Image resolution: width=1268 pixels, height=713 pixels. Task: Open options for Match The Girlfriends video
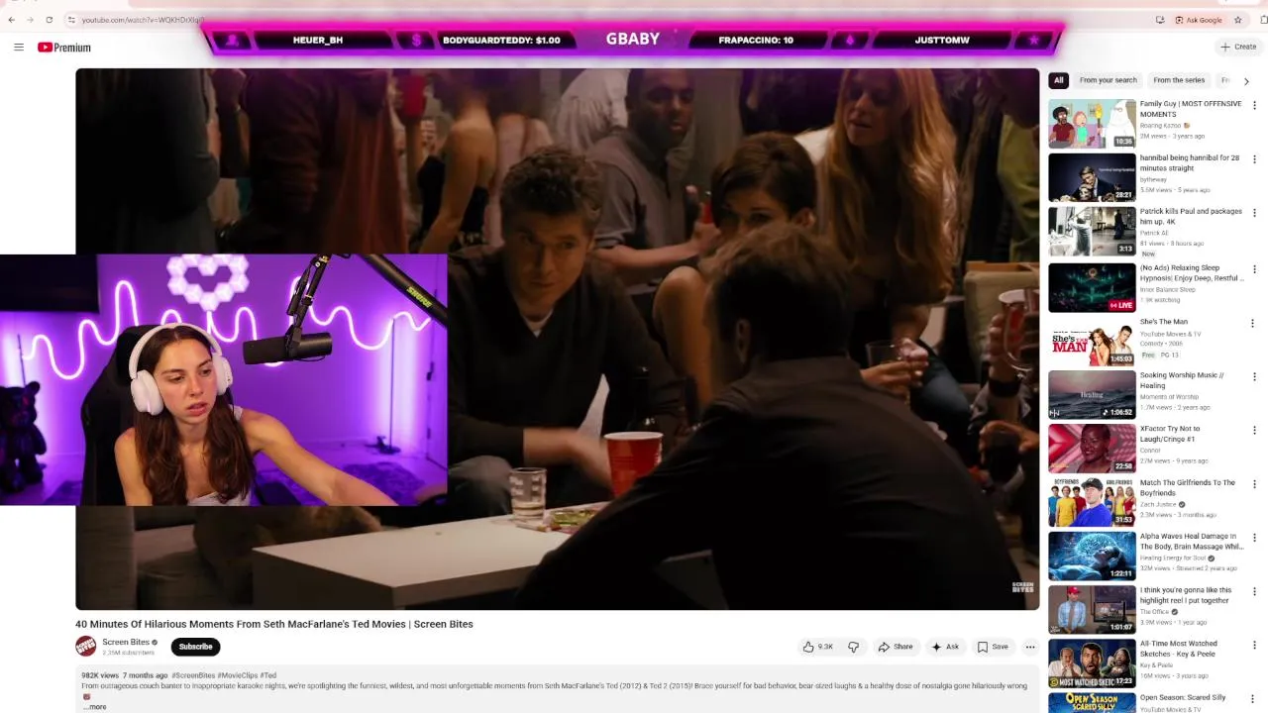tap(1254, 484)
